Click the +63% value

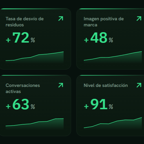tap(20, 104)
